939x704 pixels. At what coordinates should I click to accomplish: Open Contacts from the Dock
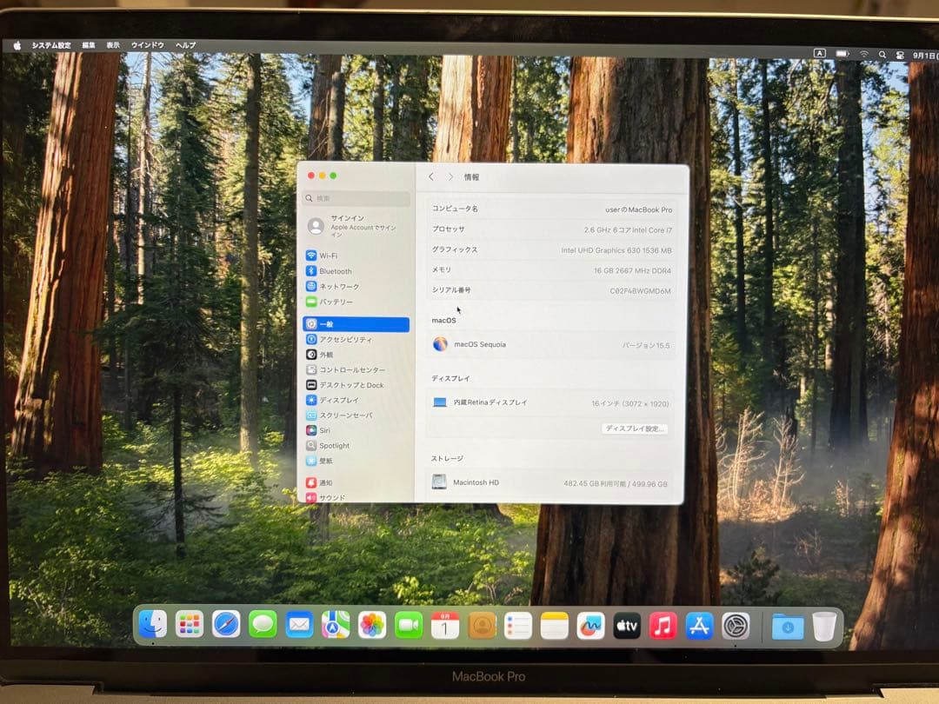pyautogui.click(x=482, y=626)
